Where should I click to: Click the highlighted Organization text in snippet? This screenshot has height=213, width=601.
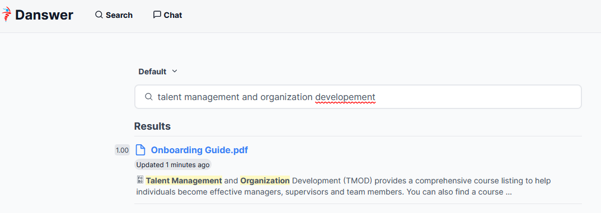tap(265, 181)
